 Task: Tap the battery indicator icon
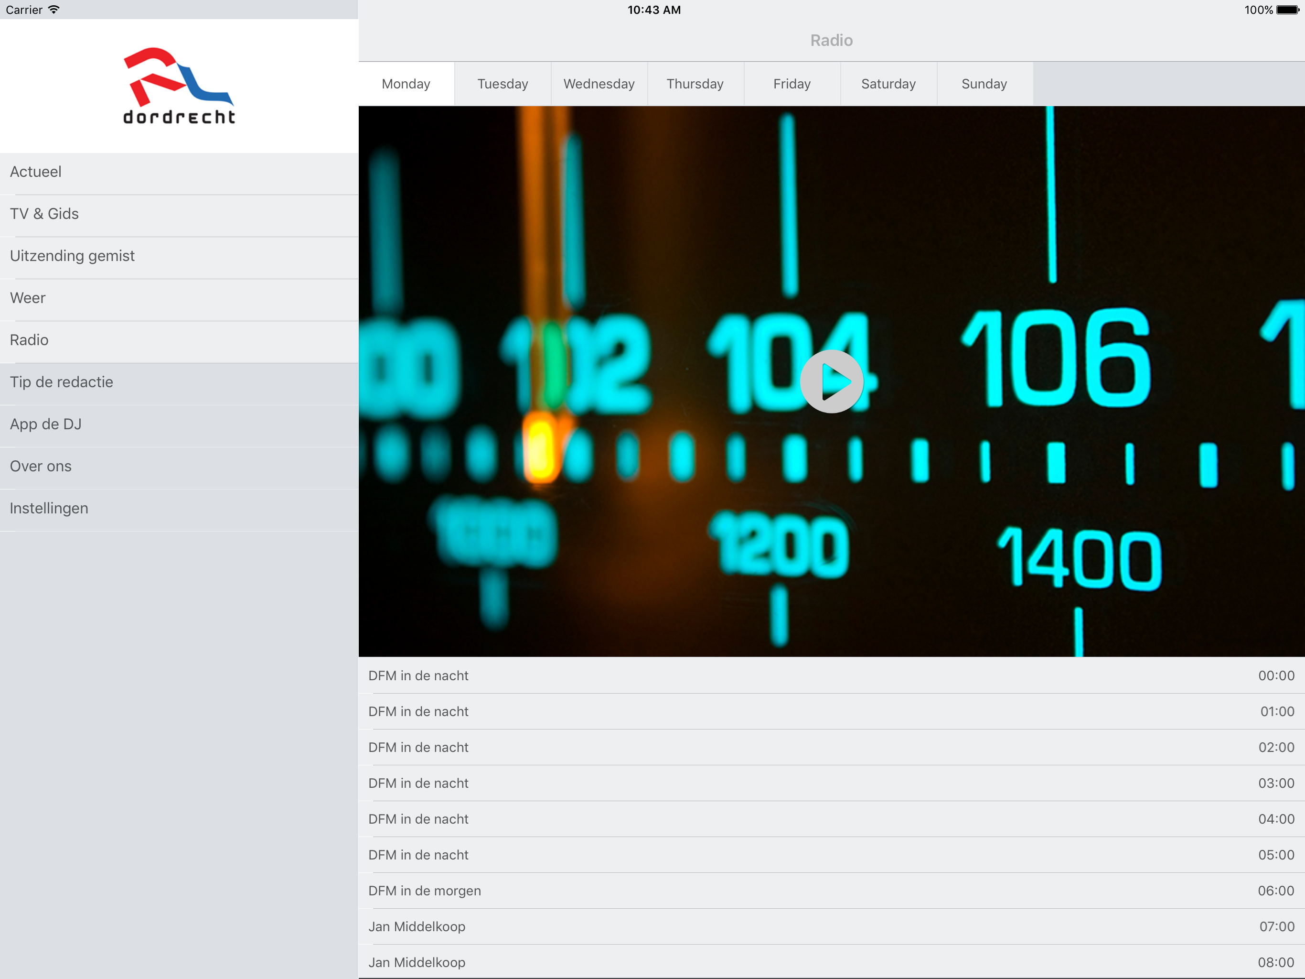(x=1287, y=10)
